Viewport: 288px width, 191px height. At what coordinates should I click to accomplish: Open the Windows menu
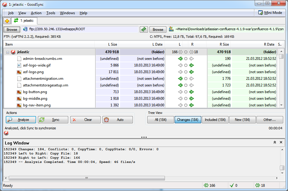coord(67,13)
